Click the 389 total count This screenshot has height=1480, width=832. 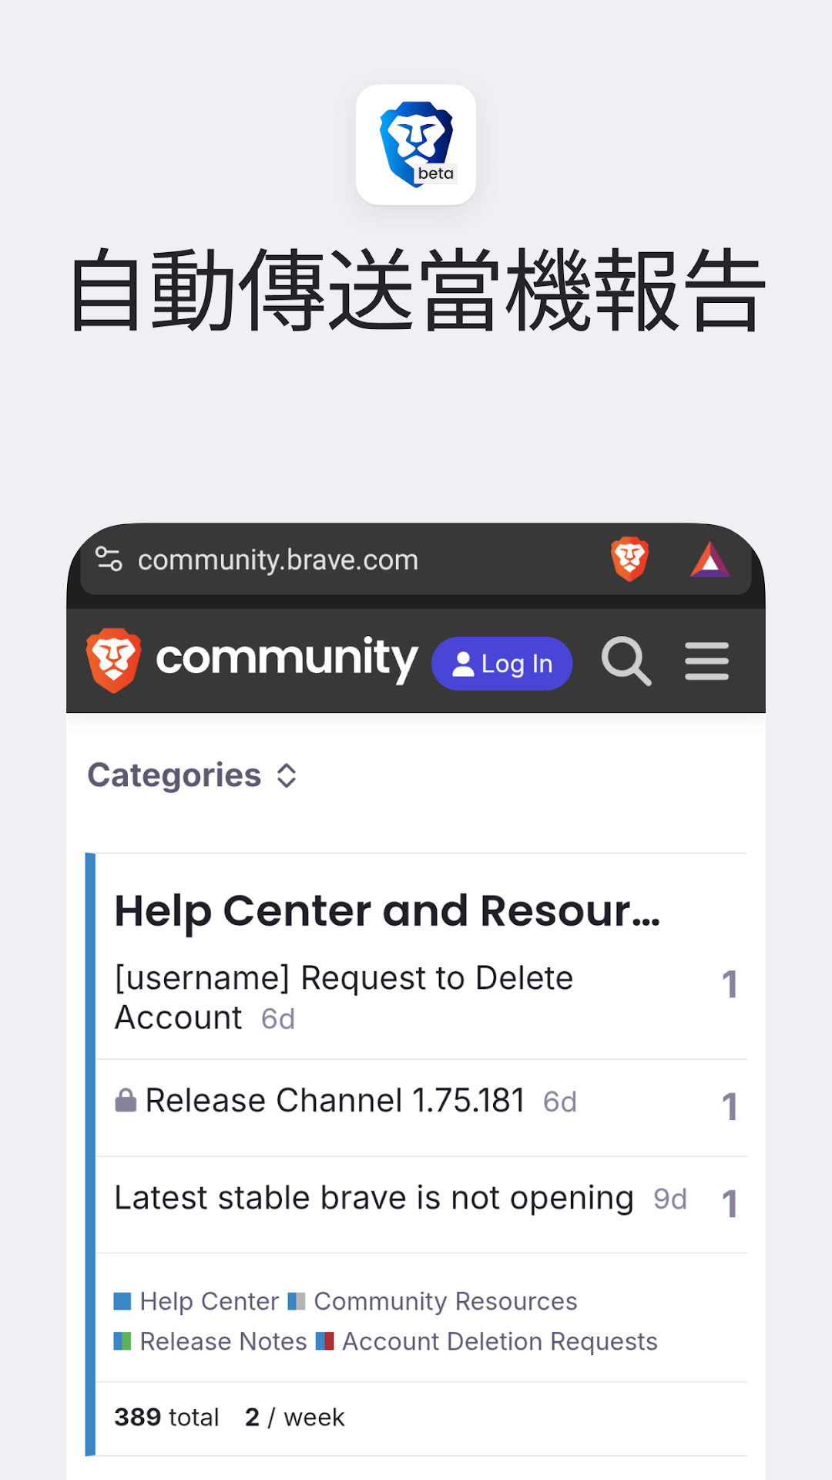pos(166,1417)
